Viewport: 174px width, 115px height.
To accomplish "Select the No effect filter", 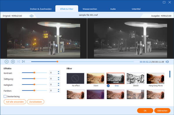I will pyautogui.click(x=75, y=78).
